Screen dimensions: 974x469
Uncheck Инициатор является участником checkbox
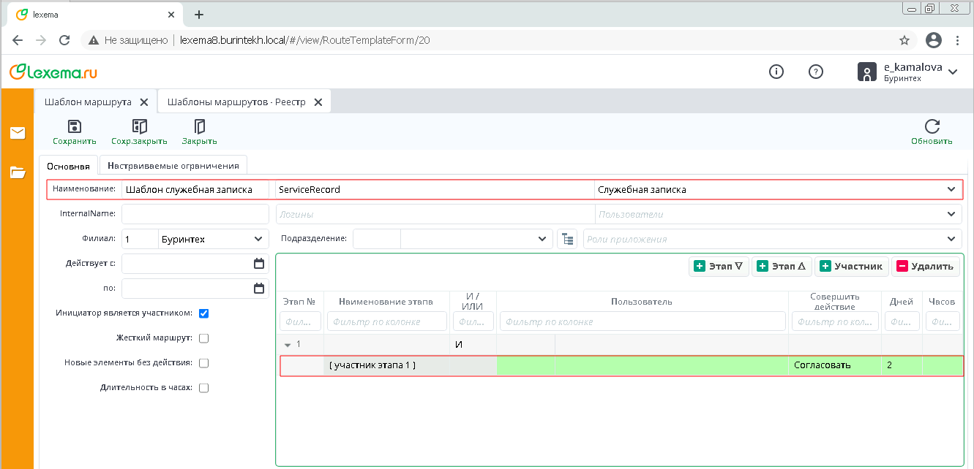204,313
